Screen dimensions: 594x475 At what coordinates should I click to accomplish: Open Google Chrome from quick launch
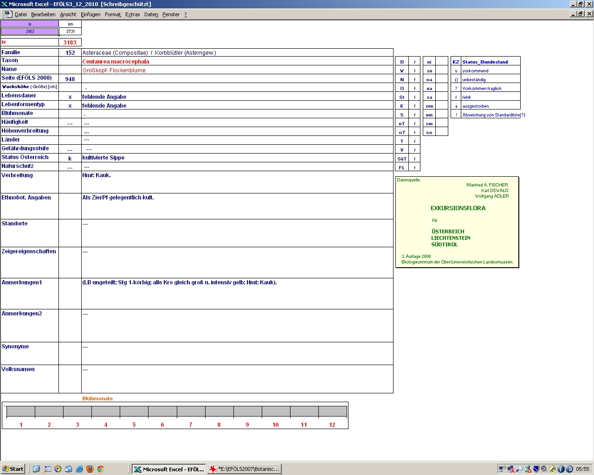coord(100,469)
